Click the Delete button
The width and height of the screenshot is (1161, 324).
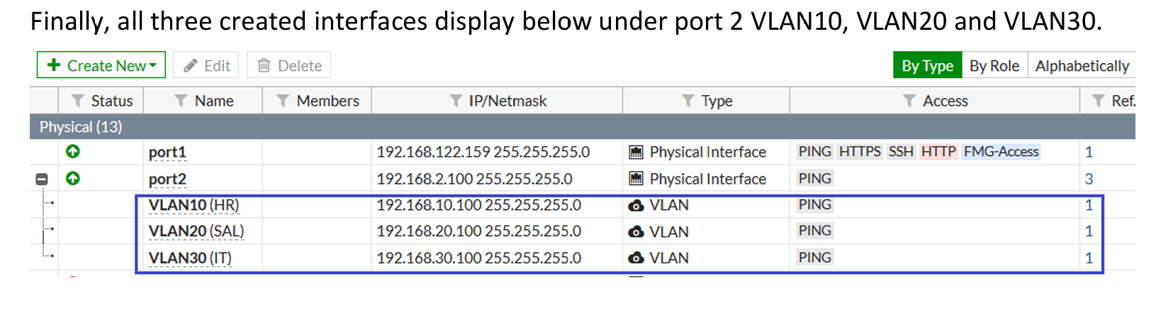pos(289,65)
